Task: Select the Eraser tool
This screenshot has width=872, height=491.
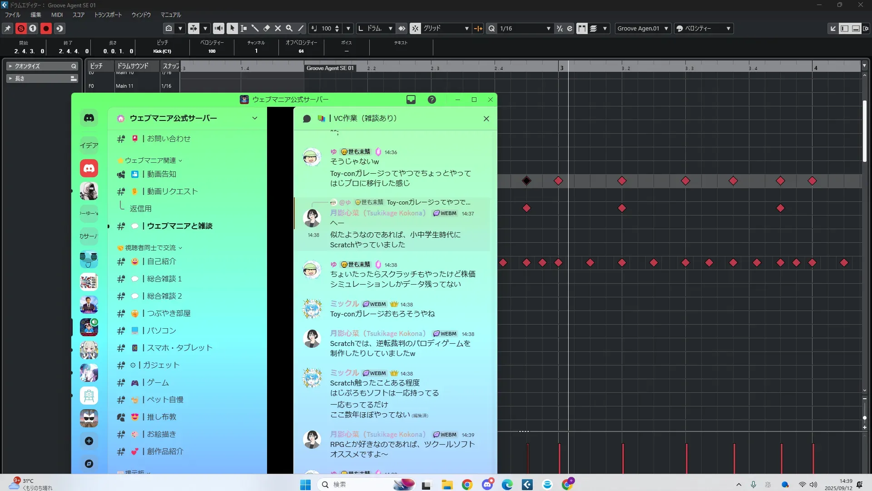Action: (x=267, y=28)
